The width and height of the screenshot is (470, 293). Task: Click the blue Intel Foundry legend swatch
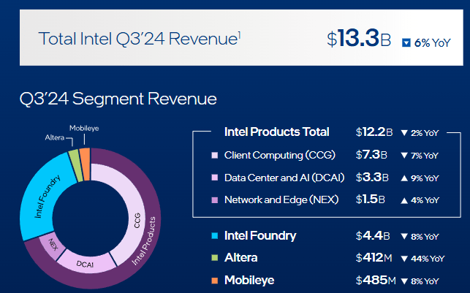coord(214,236)
